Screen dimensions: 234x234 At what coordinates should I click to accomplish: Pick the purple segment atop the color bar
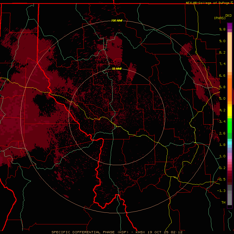point(230,26)
